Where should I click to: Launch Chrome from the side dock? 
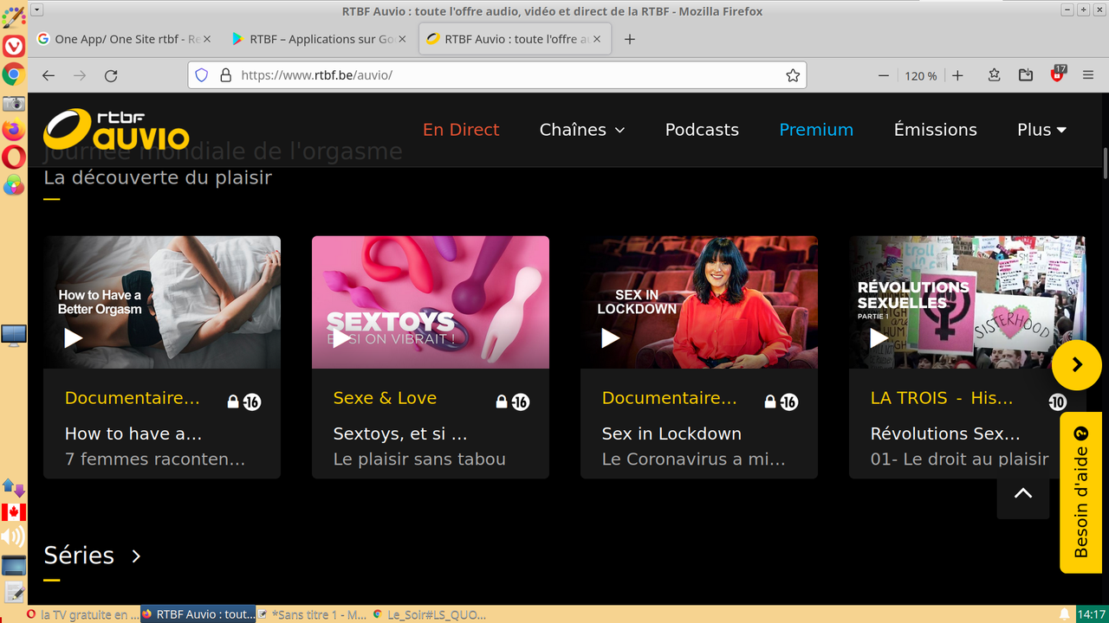click(13, 74)
